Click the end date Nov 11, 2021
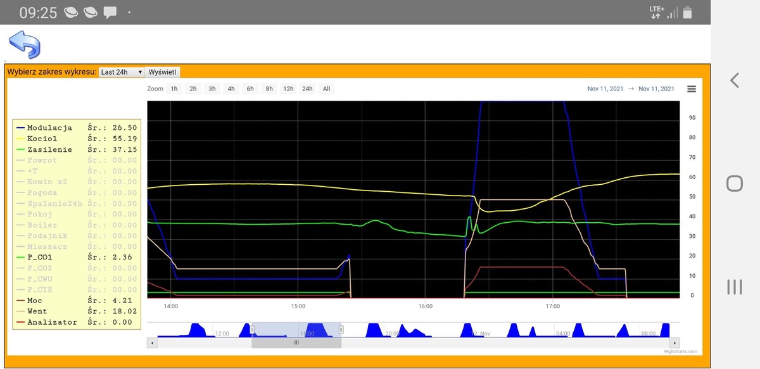760x369 pixels. coord(656,89)
